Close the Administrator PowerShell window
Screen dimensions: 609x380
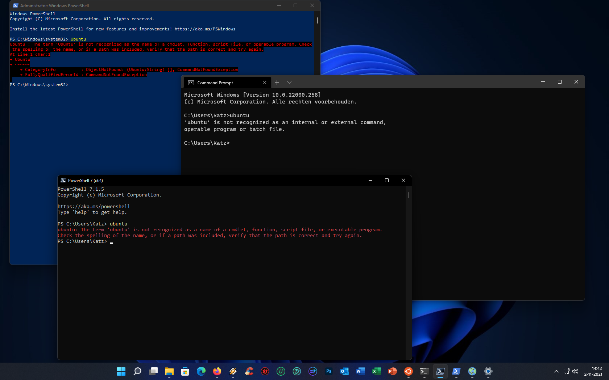click(312, 5)
